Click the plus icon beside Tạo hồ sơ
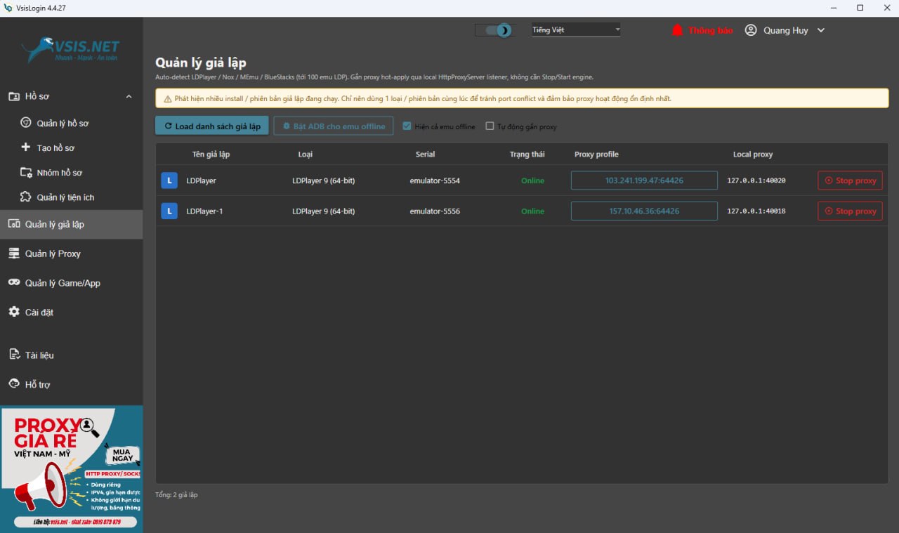The width and height of the screenshot is (899, 533). click(x=26, y=147)
